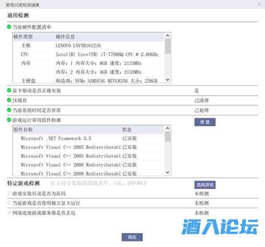The image size is (265, 247).
Task: Select the 内存: 2 内存大小: 4GB entry
Action: tap(99, 72)
